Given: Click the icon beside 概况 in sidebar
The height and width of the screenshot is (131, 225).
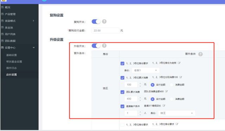Looking at the screenshot, I should point(2,7).
